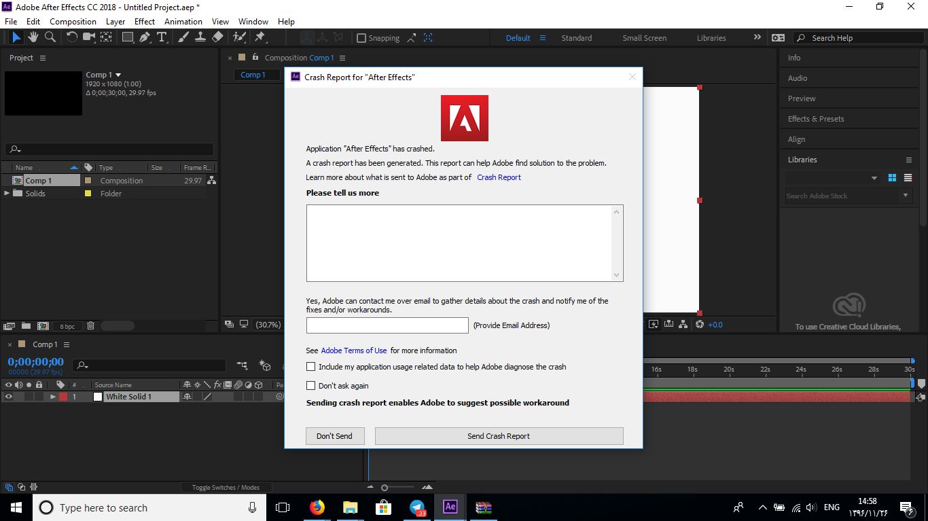Open project flowchart icon beside Comp 1 row
The height and width of the screenshot is (521, 928).
tap(212, 181)
